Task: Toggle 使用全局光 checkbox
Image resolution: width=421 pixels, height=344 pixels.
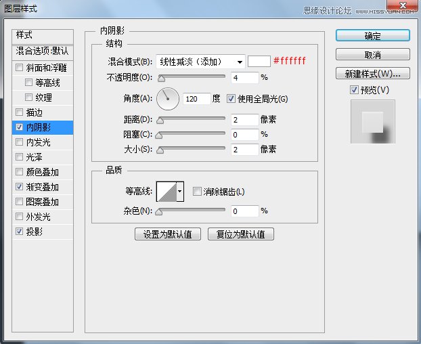Action: [231, 99]
